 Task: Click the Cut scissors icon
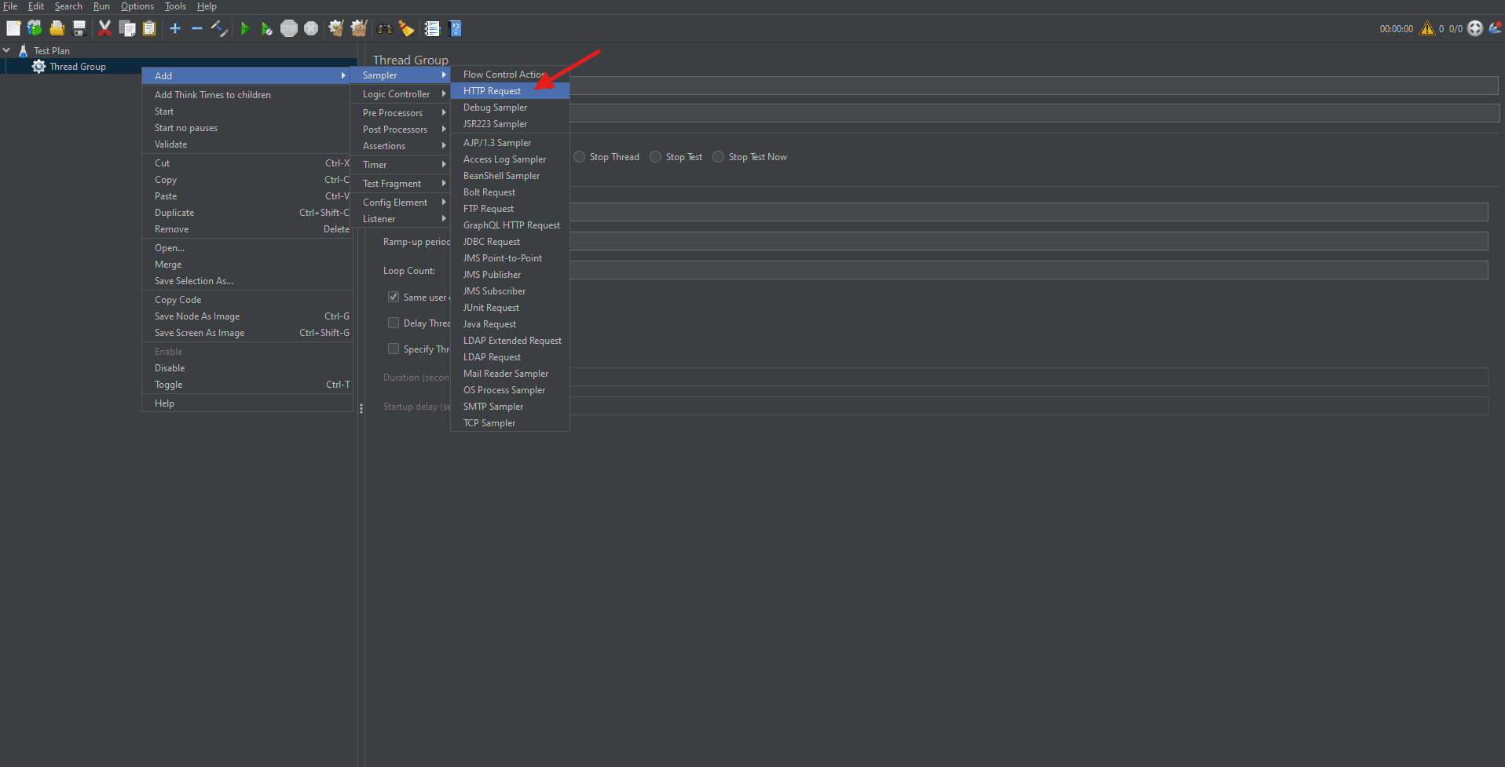coord(104,28)
